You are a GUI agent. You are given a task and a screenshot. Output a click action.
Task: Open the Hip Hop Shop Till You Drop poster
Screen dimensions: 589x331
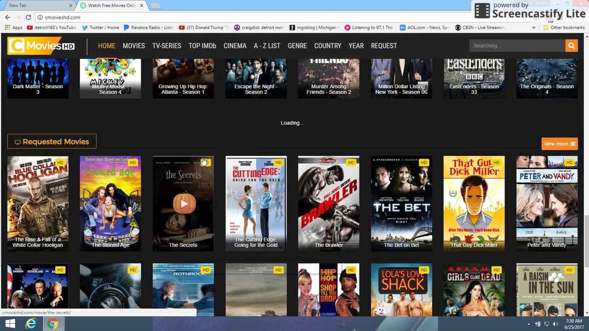click(x=329, y=290)
